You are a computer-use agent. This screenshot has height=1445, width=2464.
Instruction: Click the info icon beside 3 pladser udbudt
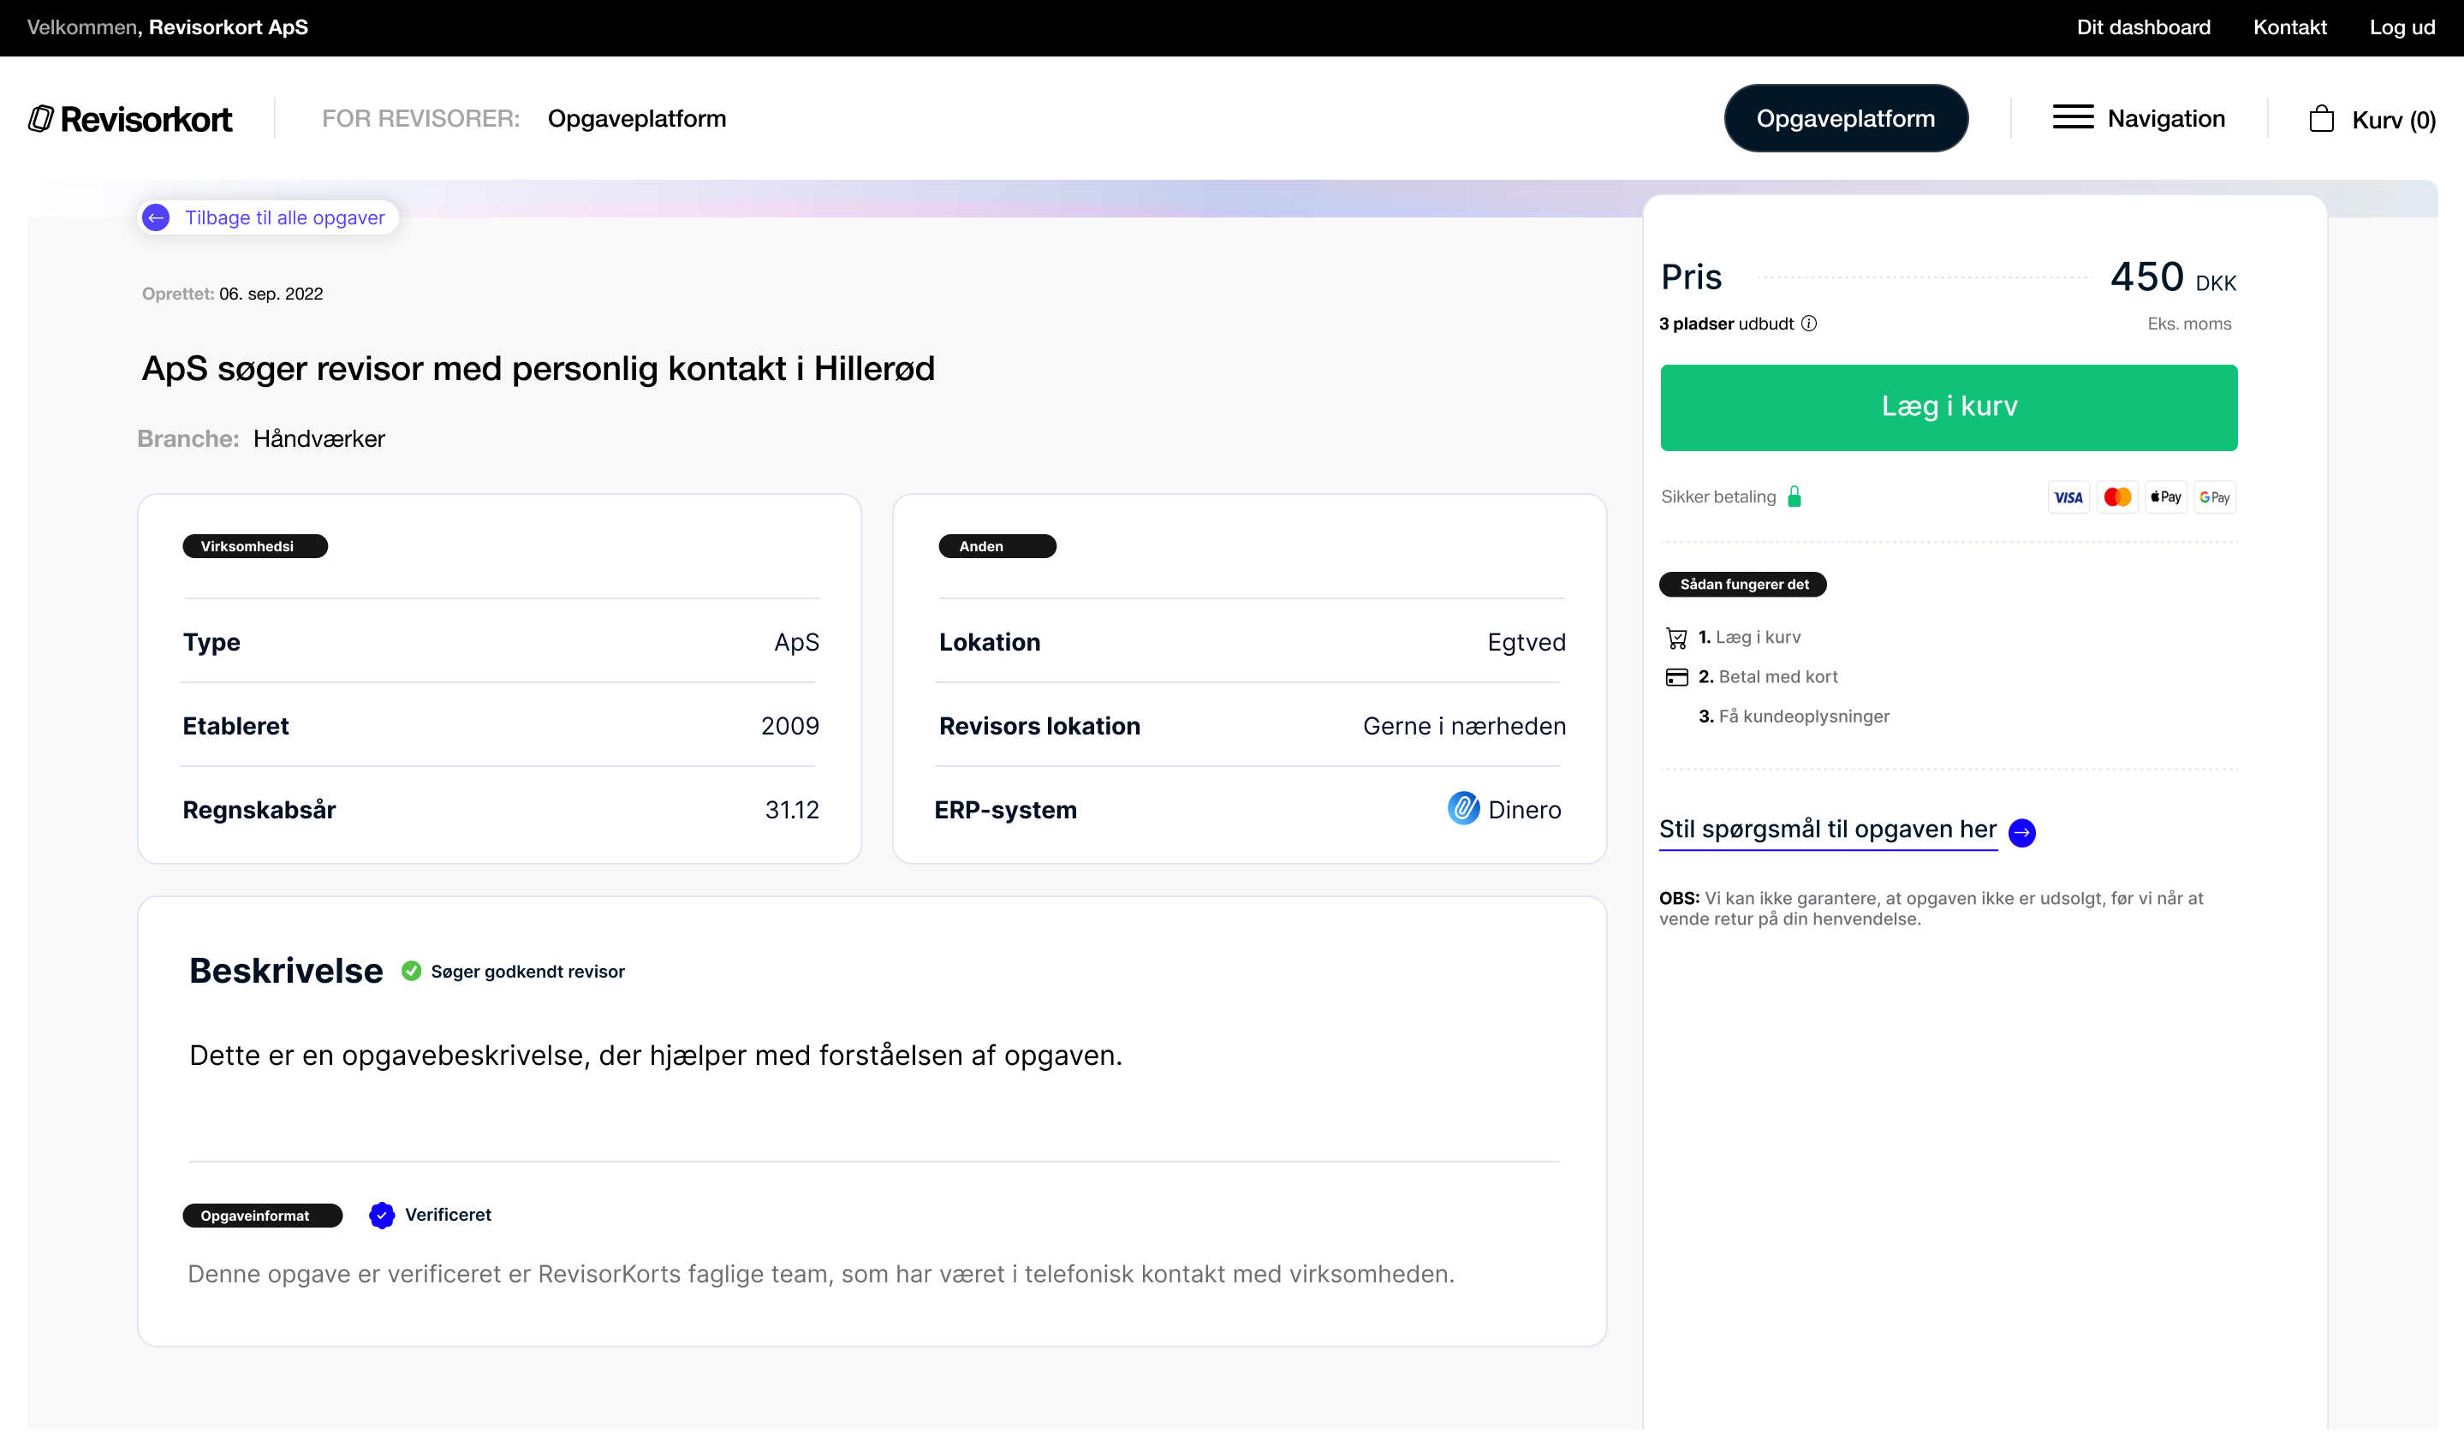[x=1809, y=324]
